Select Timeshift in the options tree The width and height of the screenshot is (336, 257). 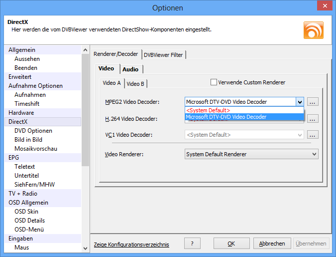coord(27,104)
